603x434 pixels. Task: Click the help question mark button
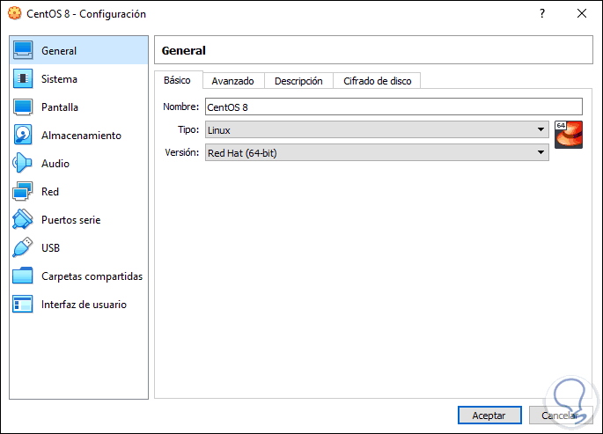[x=542, y=13]
